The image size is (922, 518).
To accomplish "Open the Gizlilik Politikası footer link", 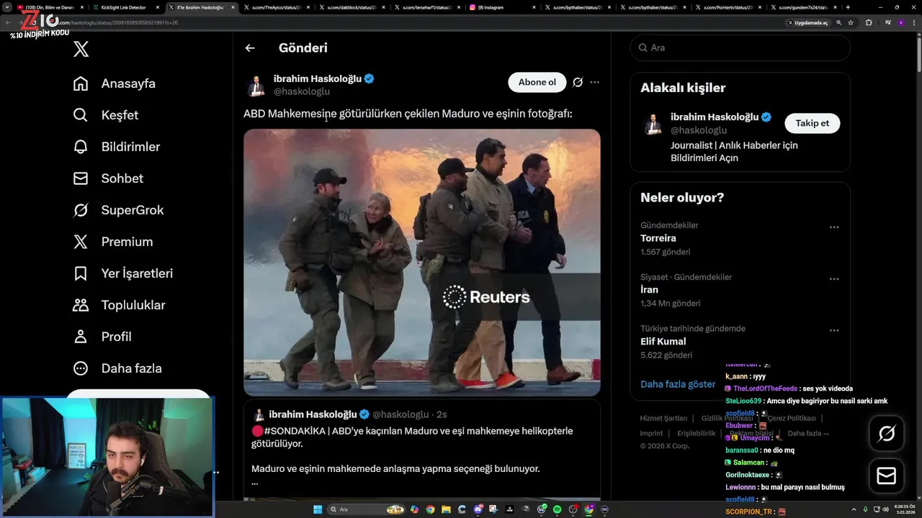I will tap(727, 418).
